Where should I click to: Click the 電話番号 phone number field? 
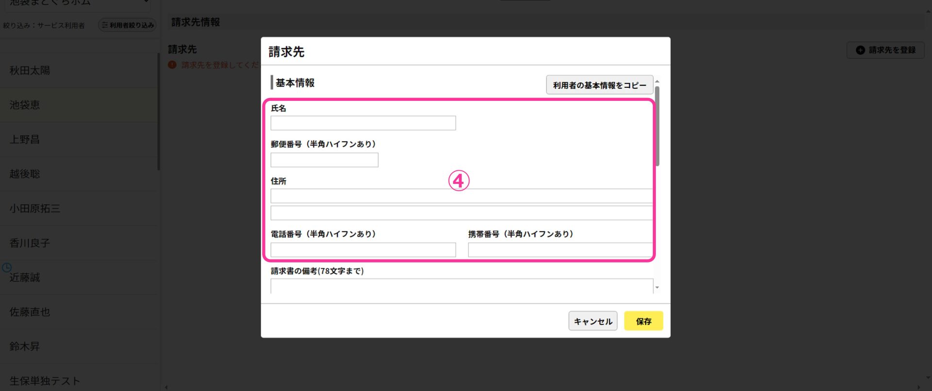363,250
